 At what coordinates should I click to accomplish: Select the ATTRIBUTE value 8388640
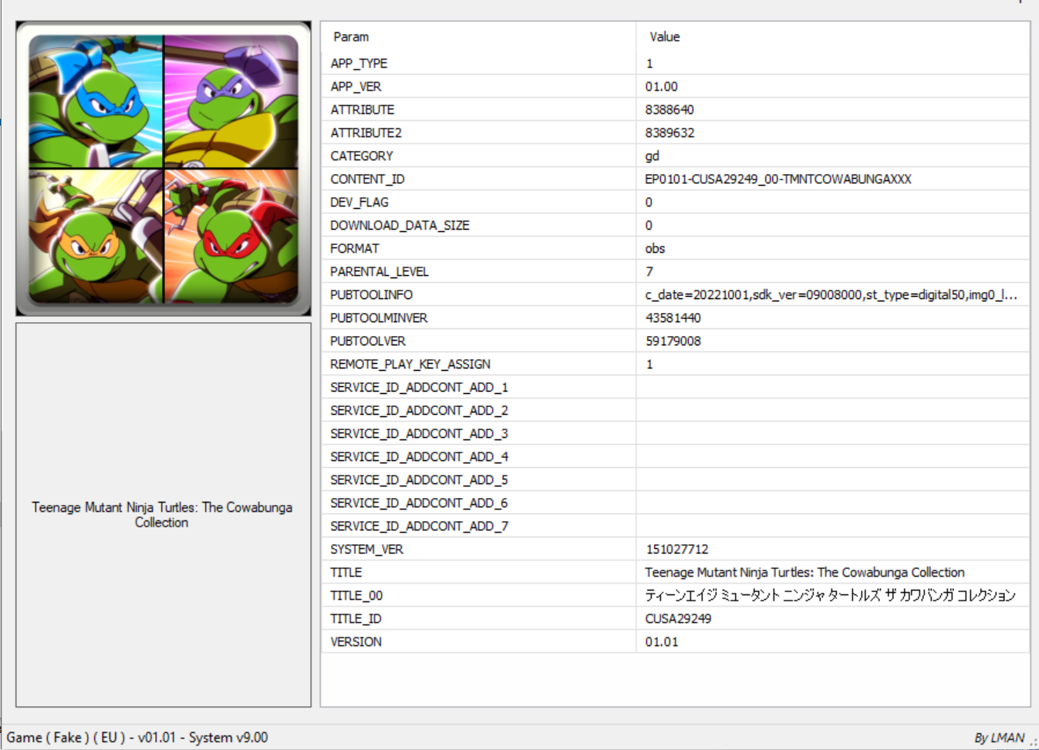[x=670, y=109]
